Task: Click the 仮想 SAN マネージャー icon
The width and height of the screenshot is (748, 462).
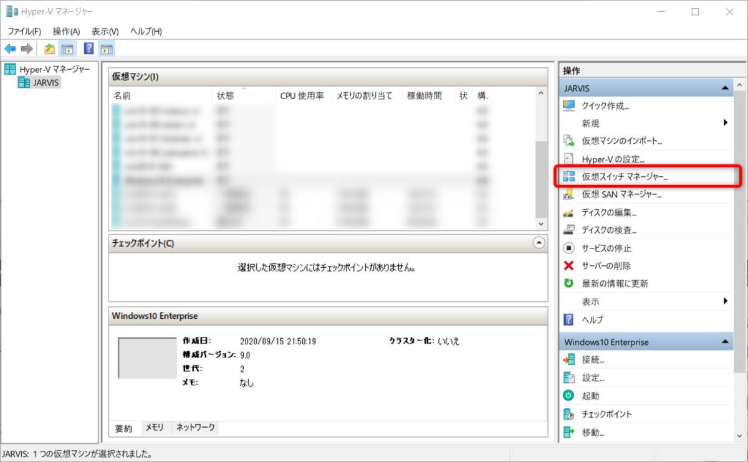Action: [x=568, y=194]
